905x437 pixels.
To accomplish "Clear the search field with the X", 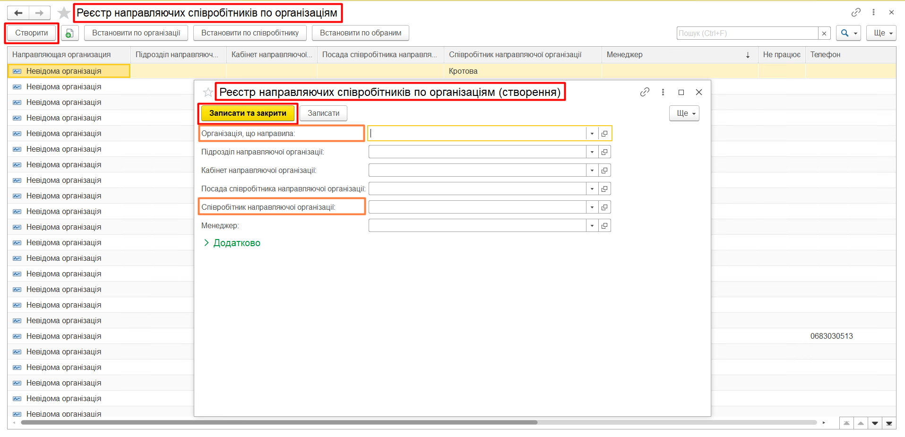I will (824, 33).
